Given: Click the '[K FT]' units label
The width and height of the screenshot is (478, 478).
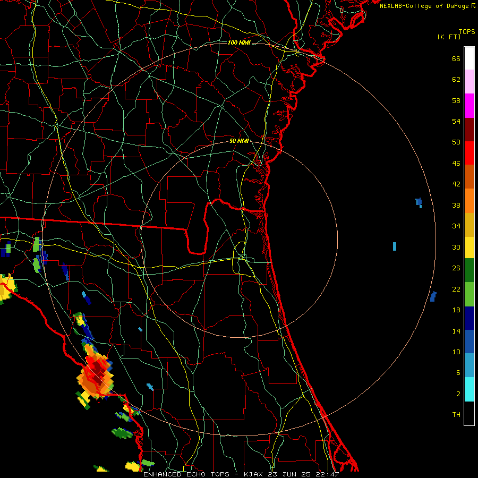Looking at the screenshot, I should tap(449, 37).
